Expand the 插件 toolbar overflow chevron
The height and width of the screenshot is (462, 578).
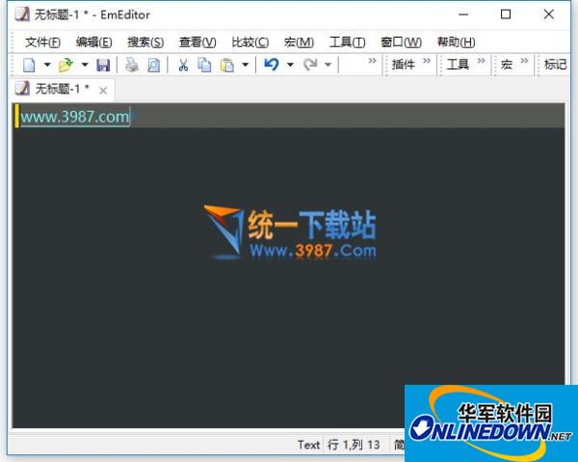click(x=427, y=61)
